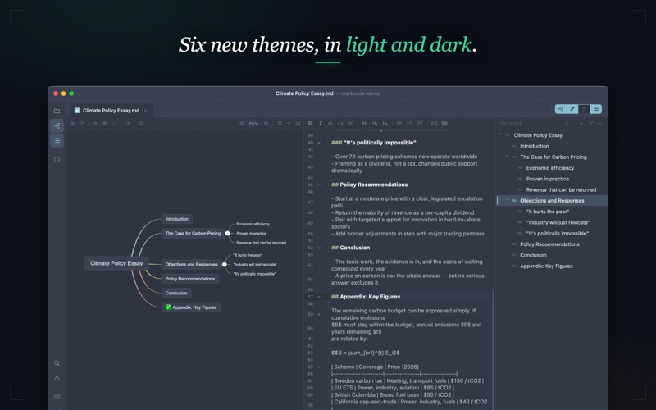Image resolution: width=656 pixels, height=410 pixels.
Task: Zoom in the mind map view
Action: 266,124
